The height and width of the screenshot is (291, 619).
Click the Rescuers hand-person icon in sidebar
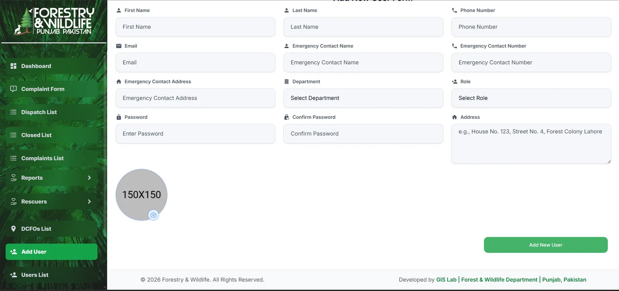[14, 201]
